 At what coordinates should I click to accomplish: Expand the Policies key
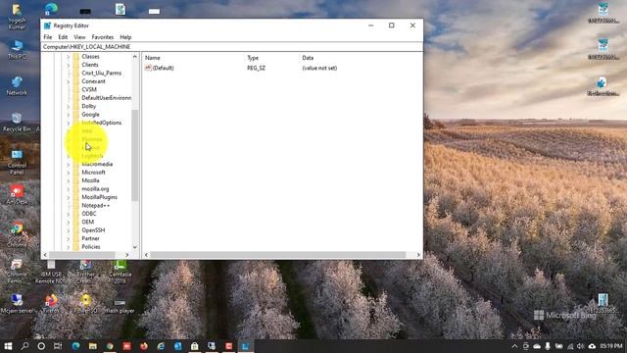68,247
